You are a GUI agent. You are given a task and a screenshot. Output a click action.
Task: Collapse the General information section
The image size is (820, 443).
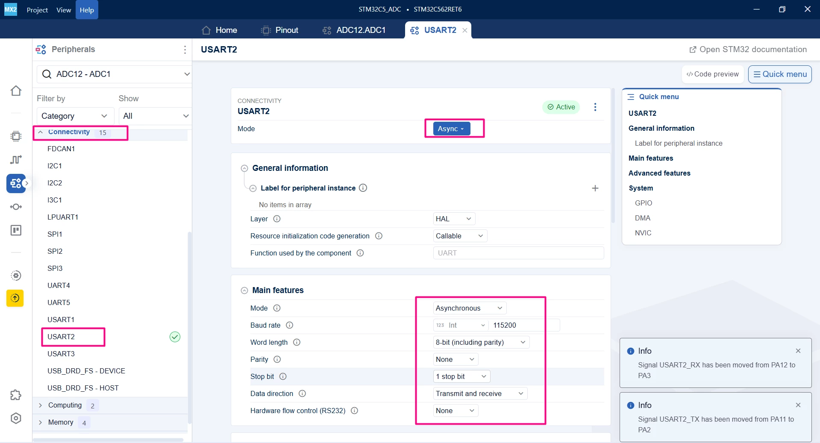coord(244,168)
